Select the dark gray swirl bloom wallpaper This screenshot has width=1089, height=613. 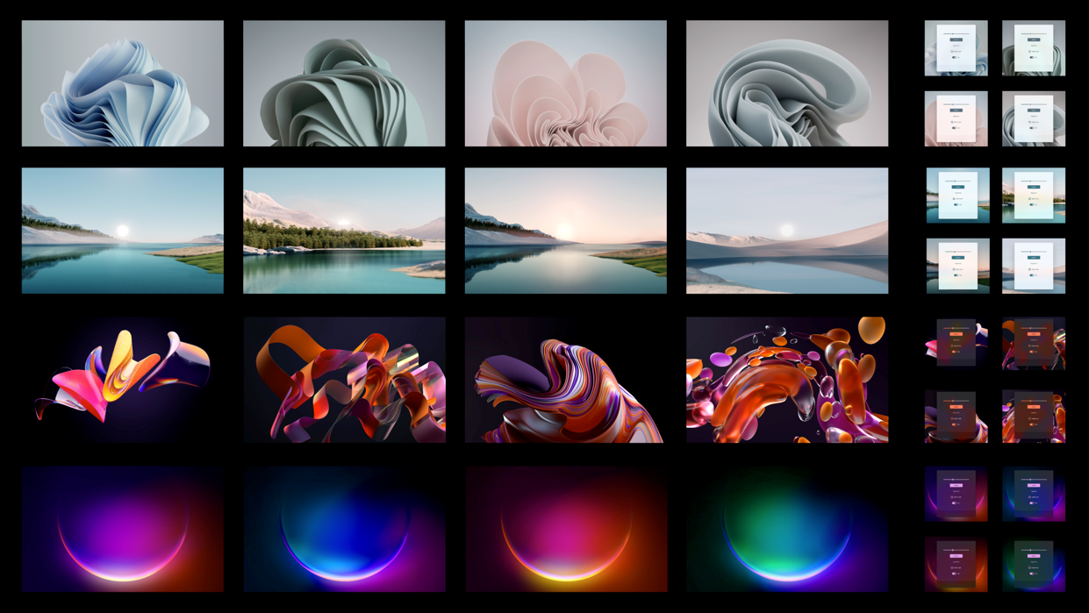[787, 82]
